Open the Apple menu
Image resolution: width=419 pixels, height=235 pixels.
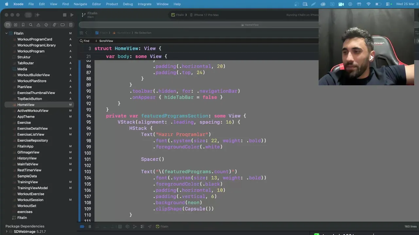[7, 4]
